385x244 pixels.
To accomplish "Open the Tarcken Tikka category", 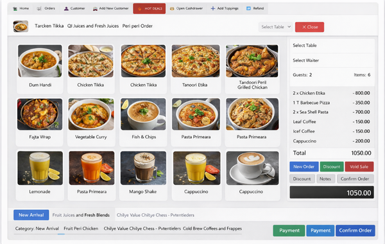I will tap(49, 26).
